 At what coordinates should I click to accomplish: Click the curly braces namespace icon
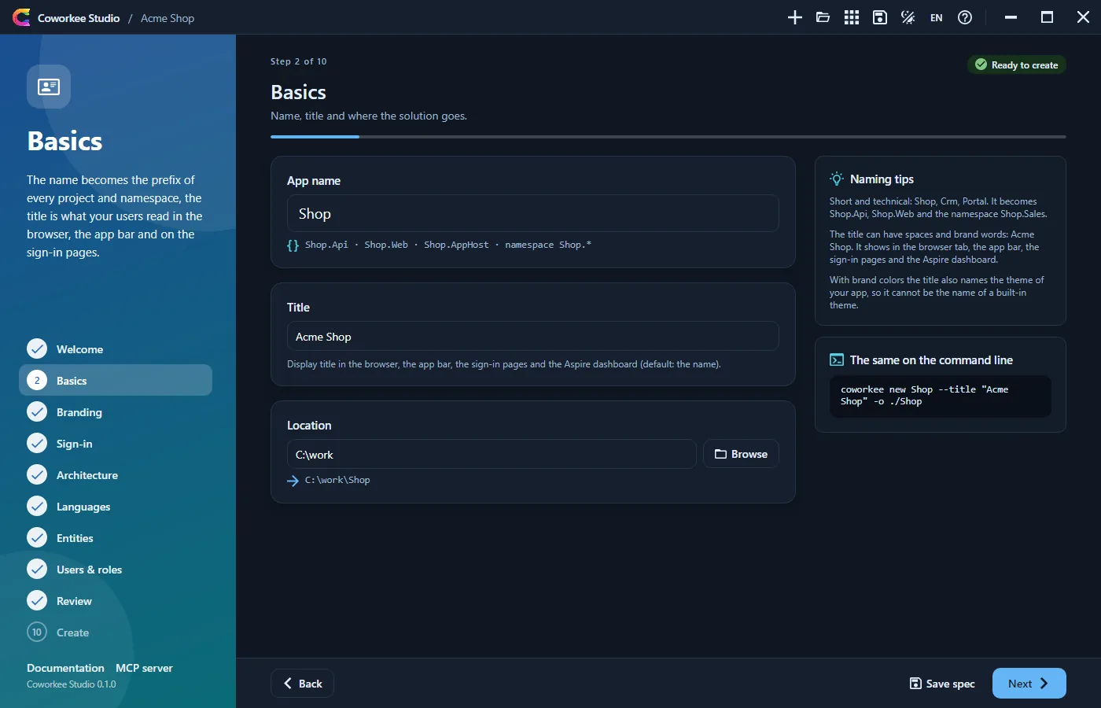pos(293,245)
